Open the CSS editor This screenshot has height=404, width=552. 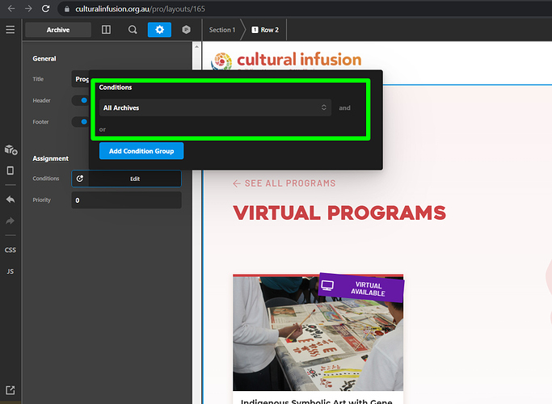pyautogui.click(x=11, y=250)
